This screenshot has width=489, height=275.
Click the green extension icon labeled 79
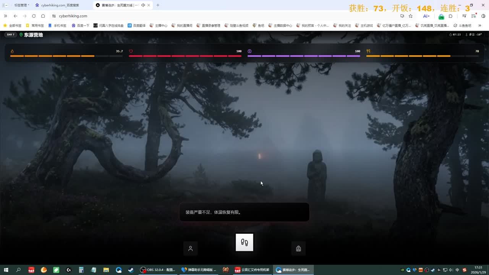click(x=441, y=16)
